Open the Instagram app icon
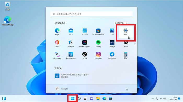The width and height of the screenshot is (183, 102). 98,56
